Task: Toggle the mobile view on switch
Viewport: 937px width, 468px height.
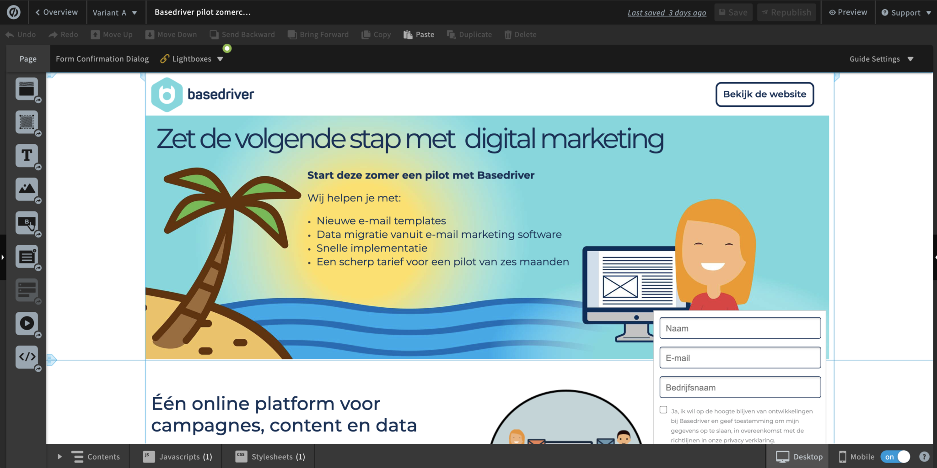Action: 895,457
